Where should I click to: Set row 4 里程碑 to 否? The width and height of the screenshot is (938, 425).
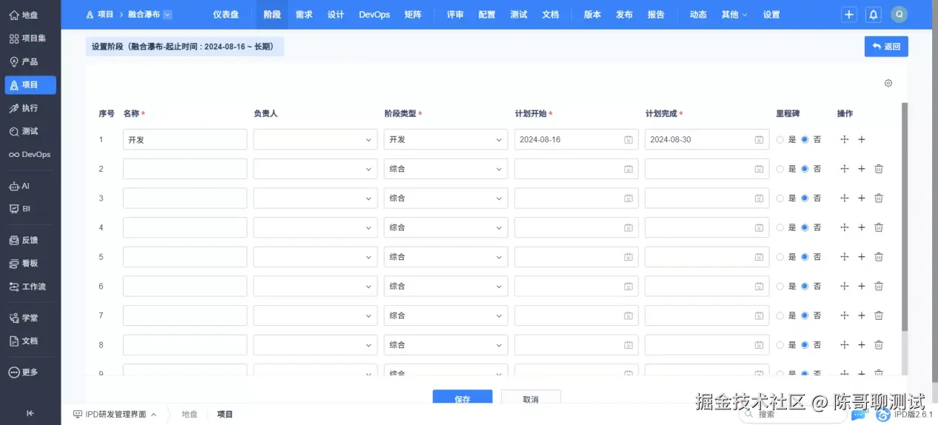tap(805, 227)
